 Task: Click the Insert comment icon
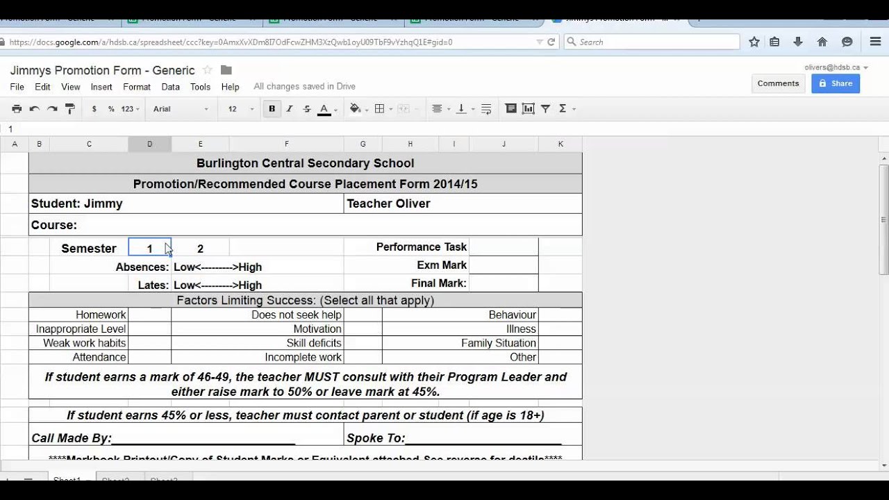511,109
